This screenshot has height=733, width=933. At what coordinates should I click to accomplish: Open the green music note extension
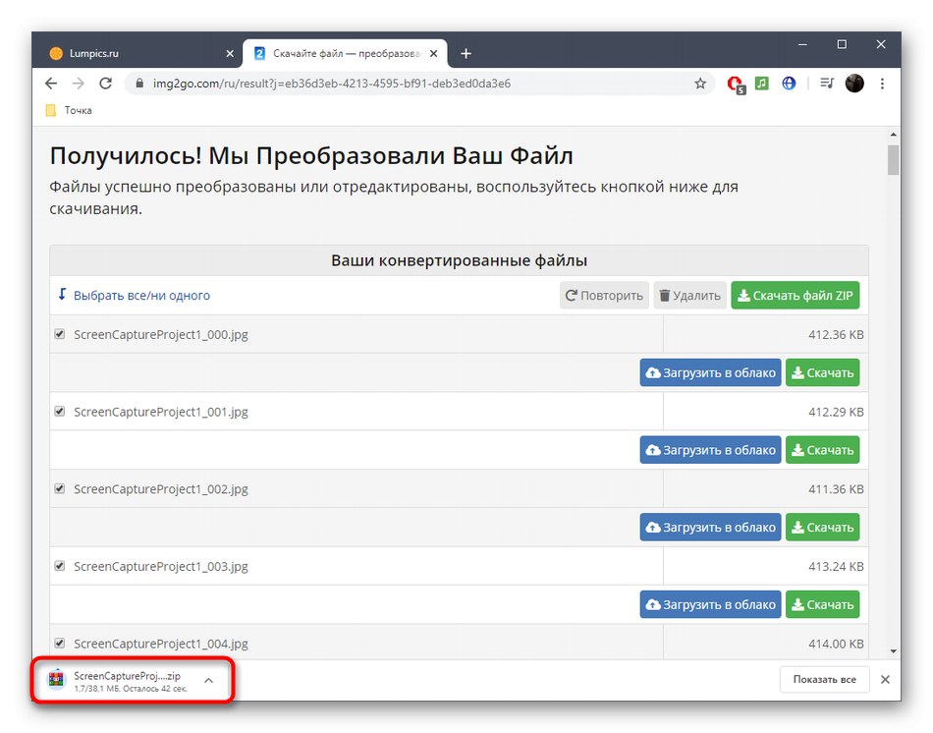pos(762,84)
